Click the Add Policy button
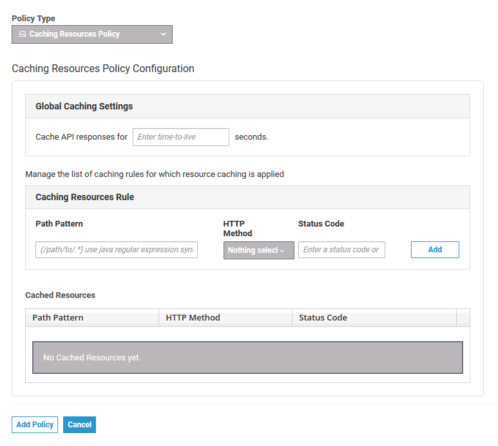498x446 pixels. pos(35,425)
